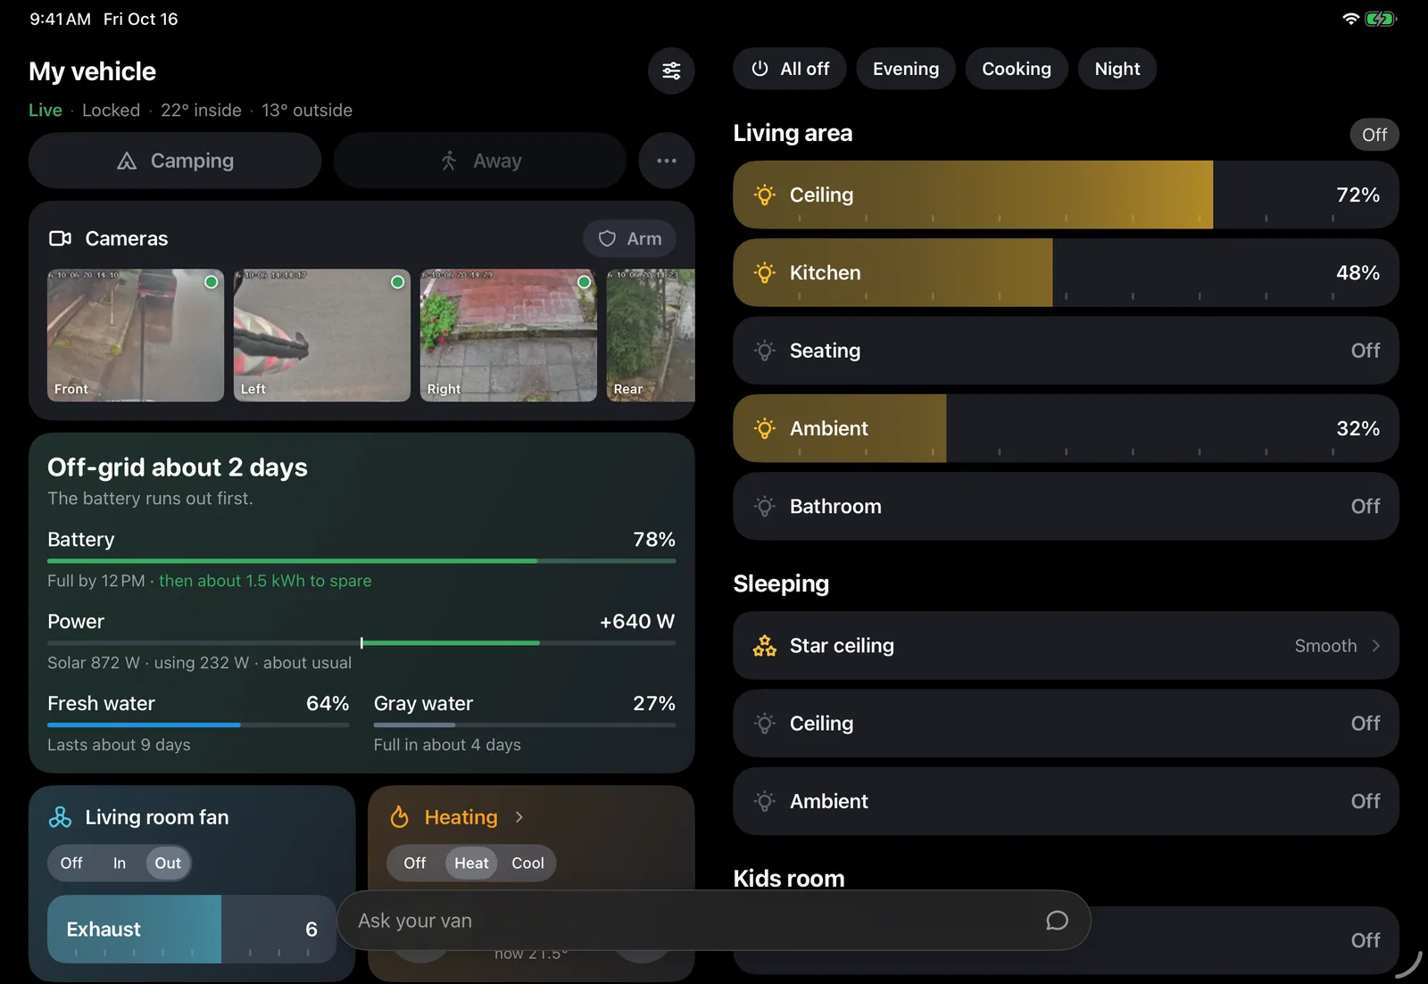
Task: Open the Left camera feed
Action: click(x=322, y=335)
